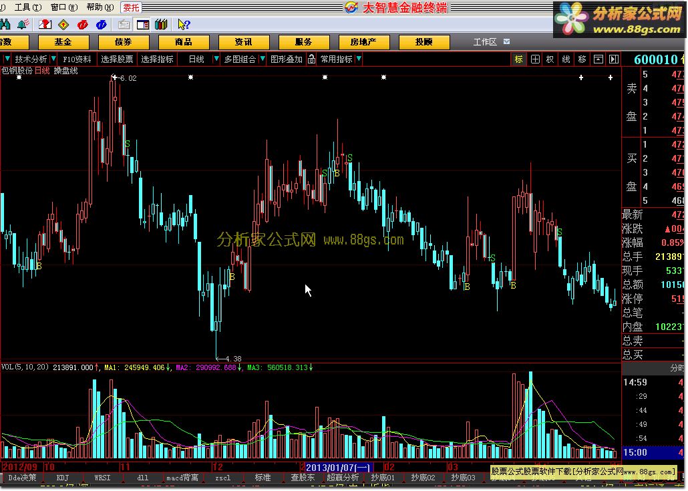Open the alarm bell alert icon
This screenshot has width=688, height=491.
click(23, 24)
